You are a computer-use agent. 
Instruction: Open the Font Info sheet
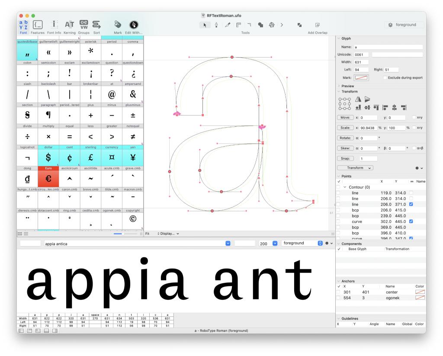coord(54,27)
